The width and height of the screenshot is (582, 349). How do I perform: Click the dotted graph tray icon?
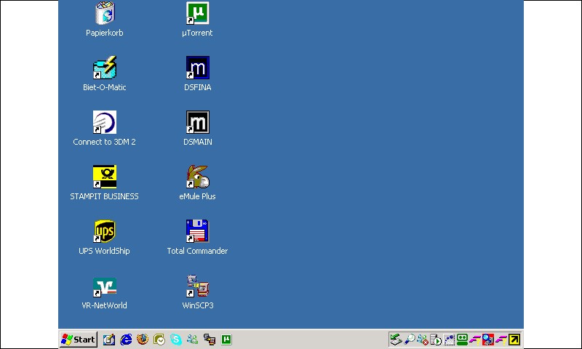[449, 340]
